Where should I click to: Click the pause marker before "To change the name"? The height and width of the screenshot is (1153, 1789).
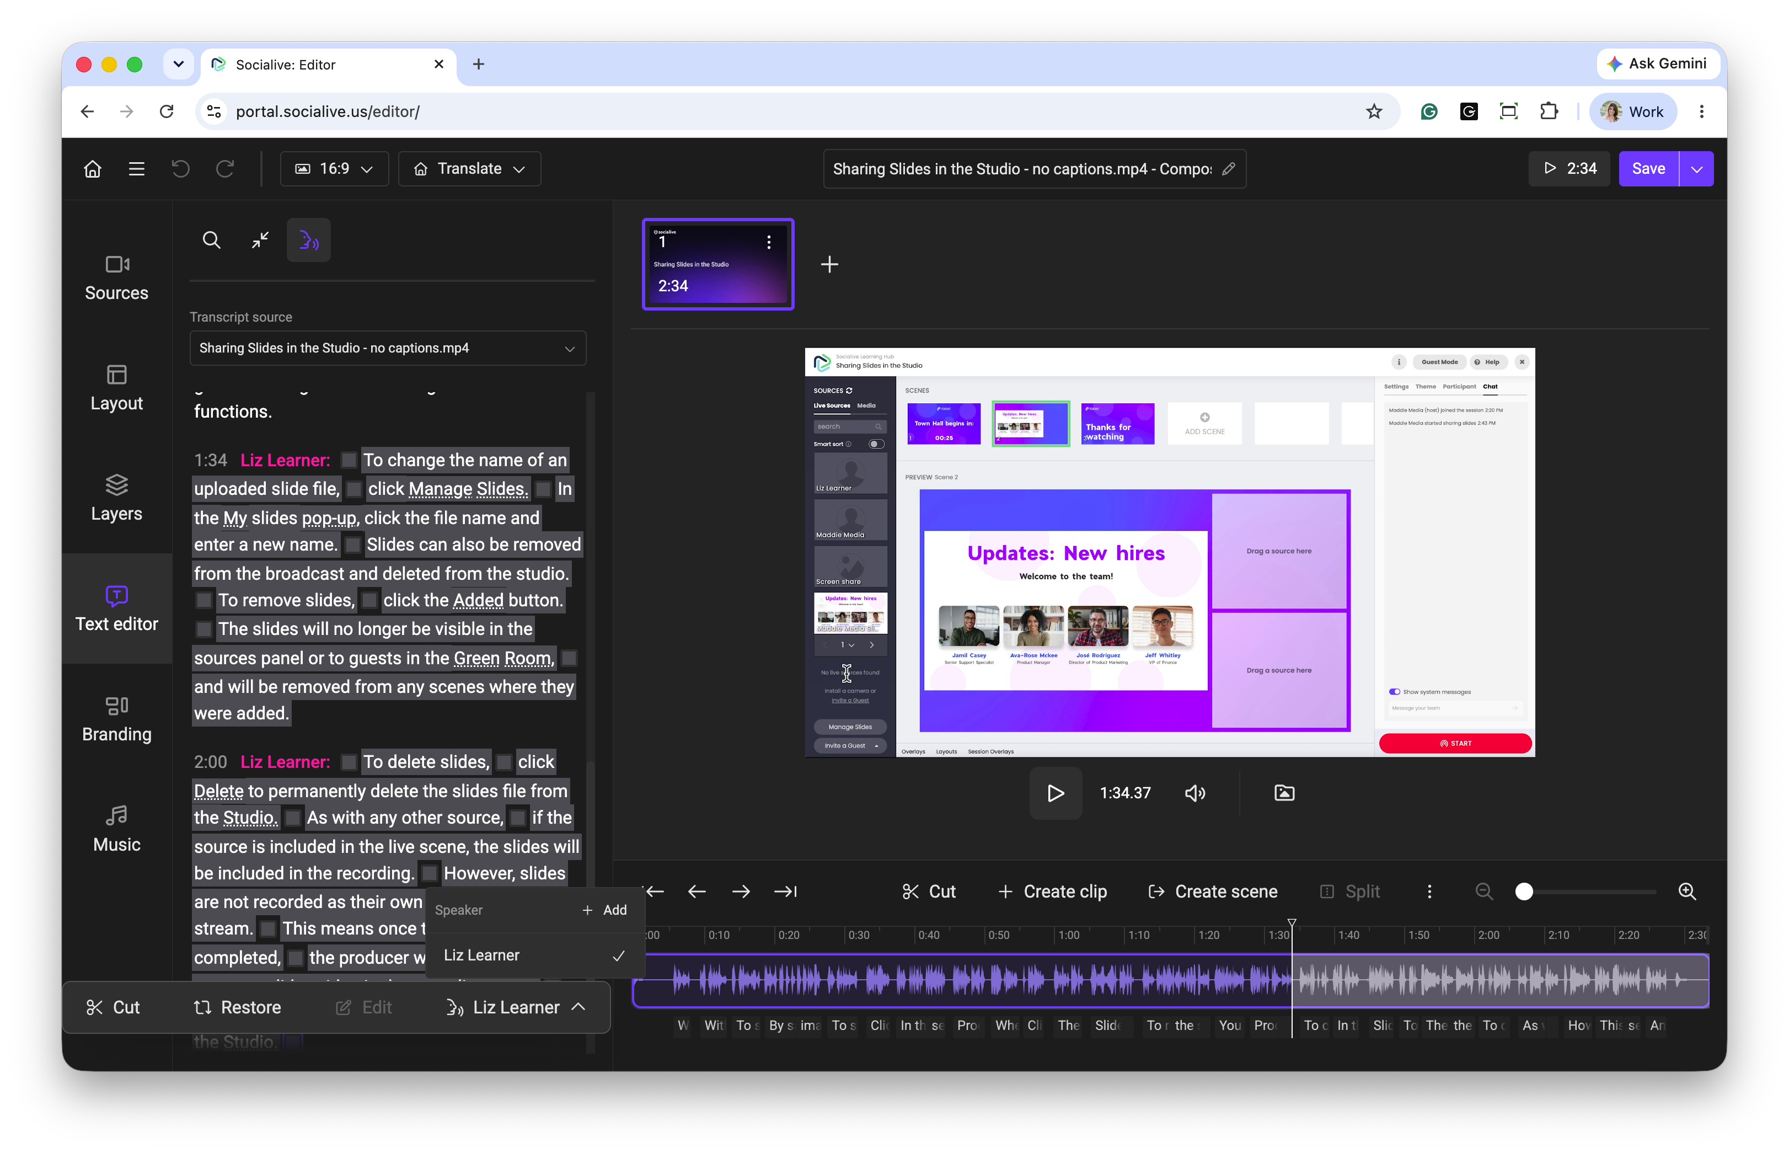click(x=348, y=461)
